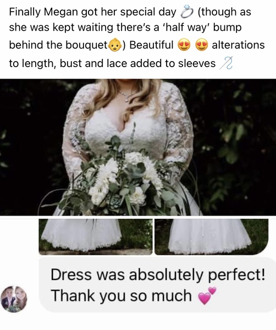
Task: Click the name 'Megan' in the caption
Action: click(61, 13)
